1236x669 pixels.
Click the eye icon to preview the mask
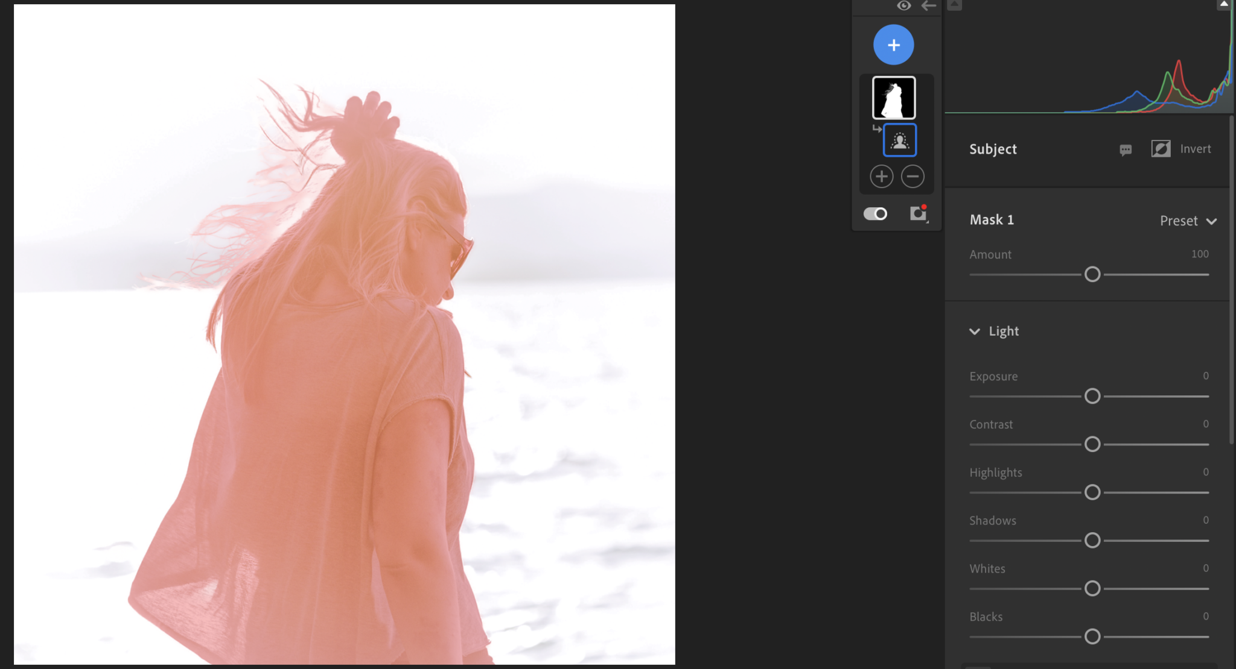903,6
